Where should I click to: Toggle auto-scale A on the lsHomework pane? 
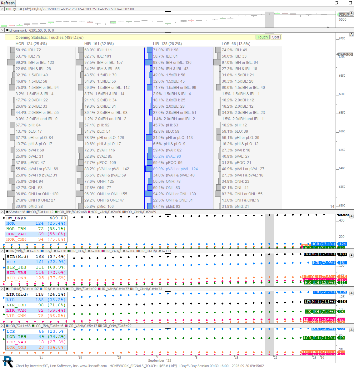(x=352, y=35)
